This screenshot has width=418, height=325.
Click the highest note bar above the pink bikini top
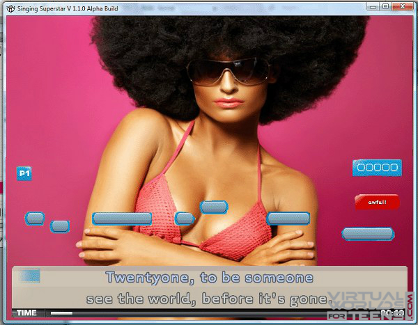point(214,207)
